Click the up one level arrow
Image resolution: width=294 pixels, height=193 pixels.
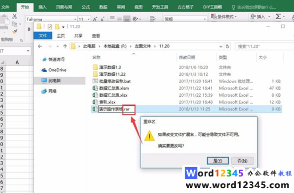65,46
